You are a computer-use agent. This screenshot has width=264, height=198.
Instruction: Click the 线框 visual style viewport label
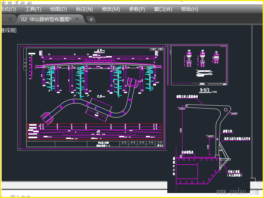9,30
